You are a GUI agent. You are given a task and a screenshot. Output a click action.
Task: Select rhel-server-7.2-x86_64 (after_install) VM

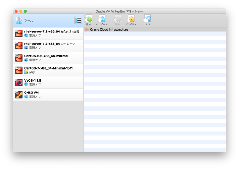48,34
